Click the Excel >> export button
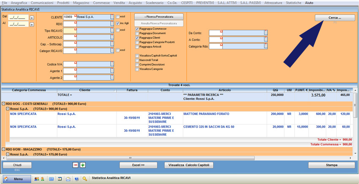The image size is (359, 184). [x=139, y=165]
